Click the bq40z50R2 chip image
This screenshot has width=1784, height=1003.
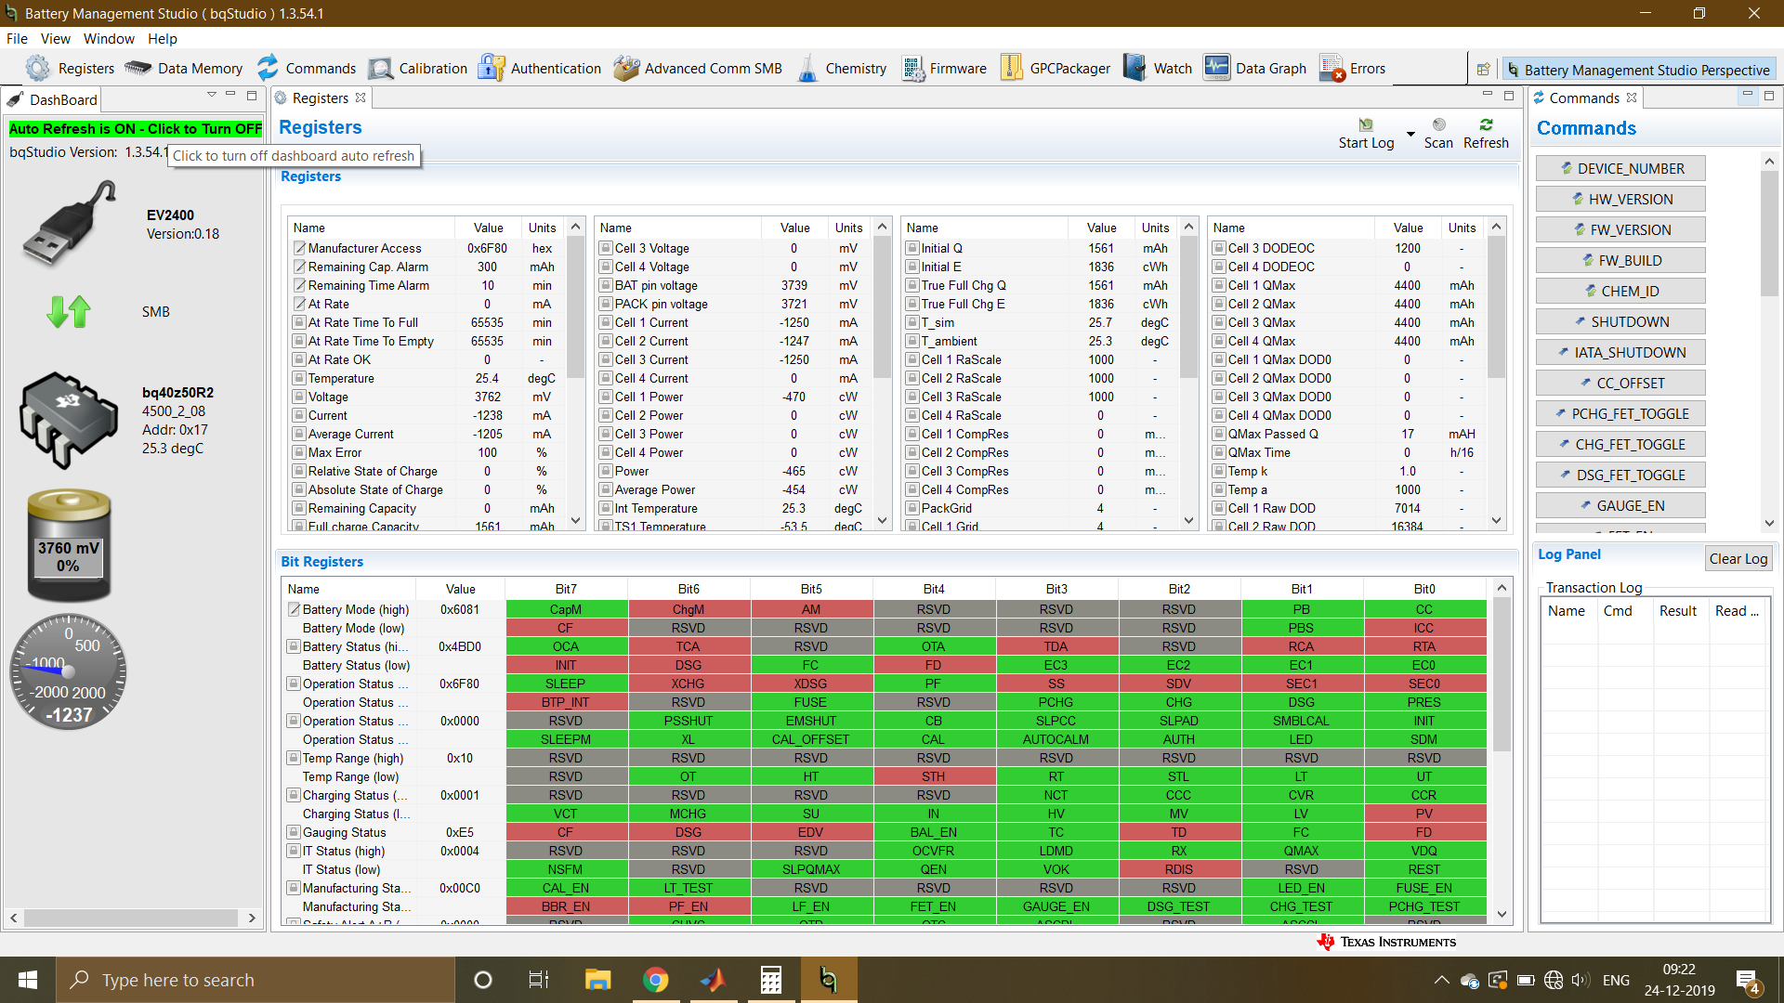coord(69,420)
